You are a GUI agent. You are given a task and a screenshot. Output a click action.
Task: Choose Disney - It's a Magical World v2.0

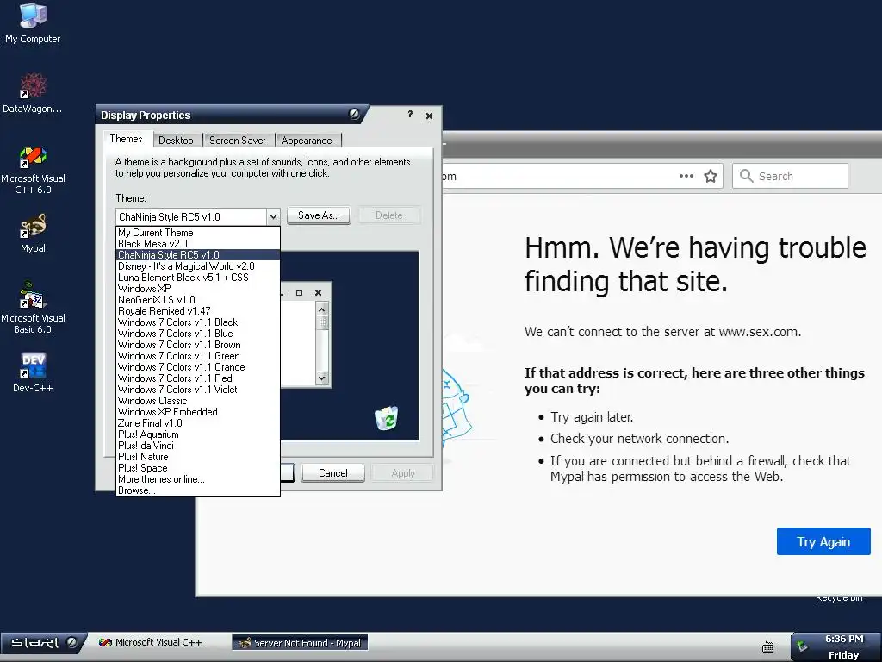[x=198, y=266]
